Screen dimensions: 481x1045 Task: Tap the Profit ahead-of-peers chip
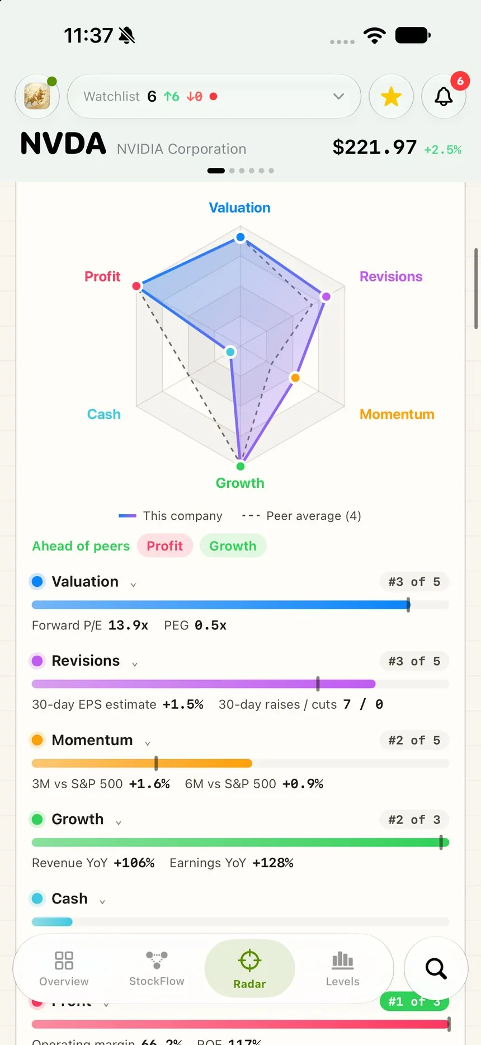pos(165,546)
